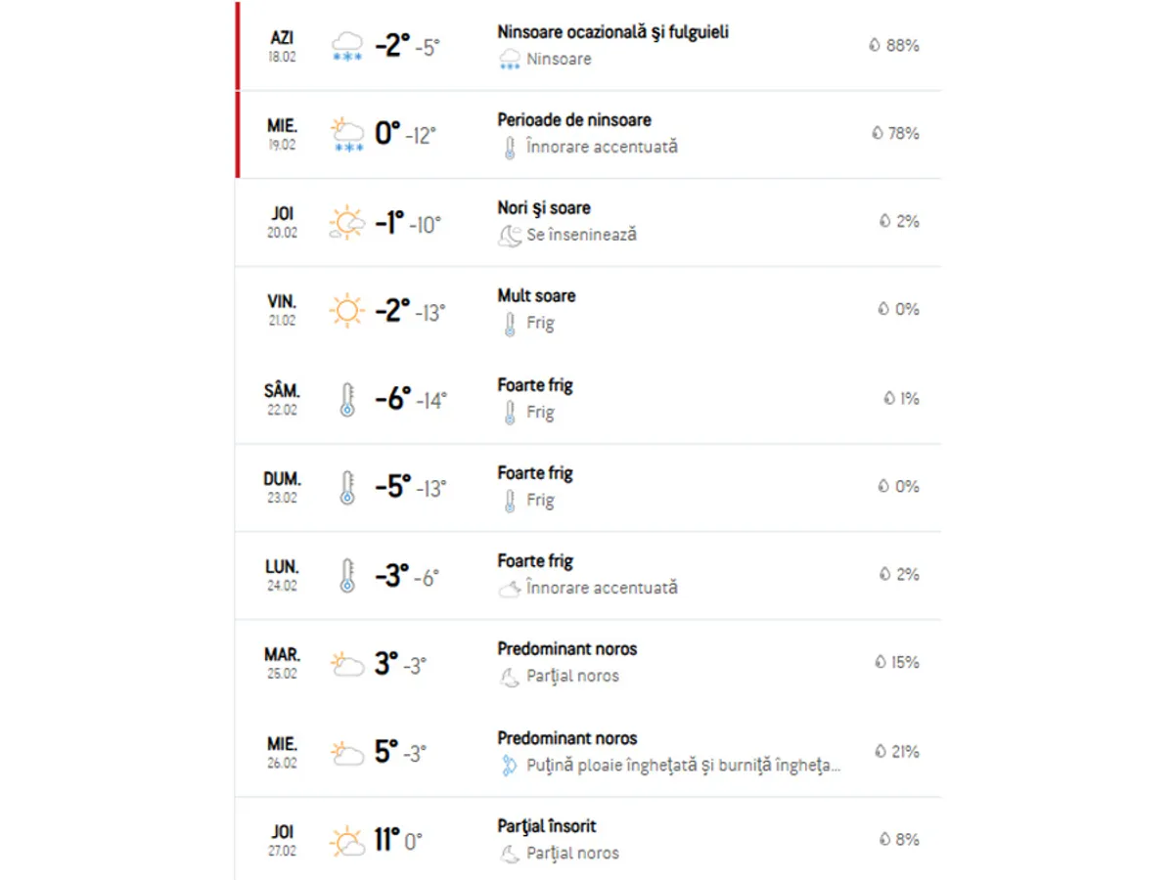Image resolution: width=1174 pixels, height=880 pixels.
Task: Click the 78% precipitation chance value
Action: point(902,133)
